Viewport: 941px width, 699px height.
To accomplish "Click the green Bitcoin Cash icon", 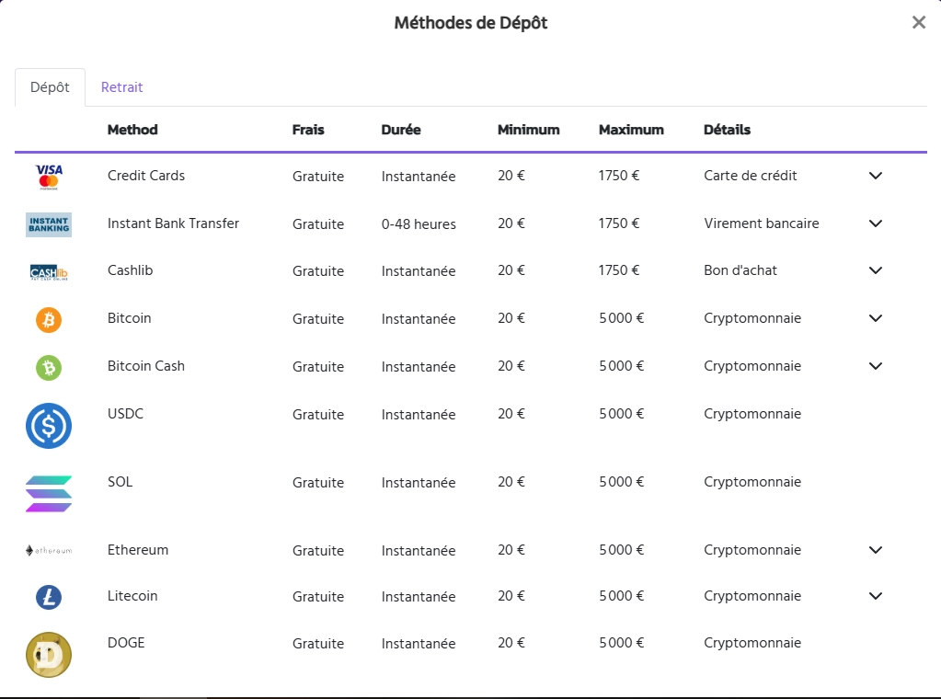I will click(x=49, y=367).
